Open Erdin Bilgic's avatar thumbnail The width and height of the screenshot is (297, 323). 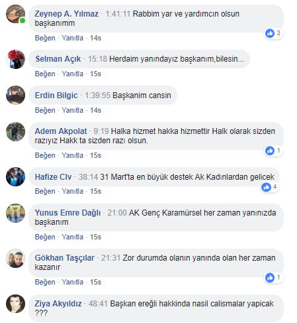click(x=15, y=95)
